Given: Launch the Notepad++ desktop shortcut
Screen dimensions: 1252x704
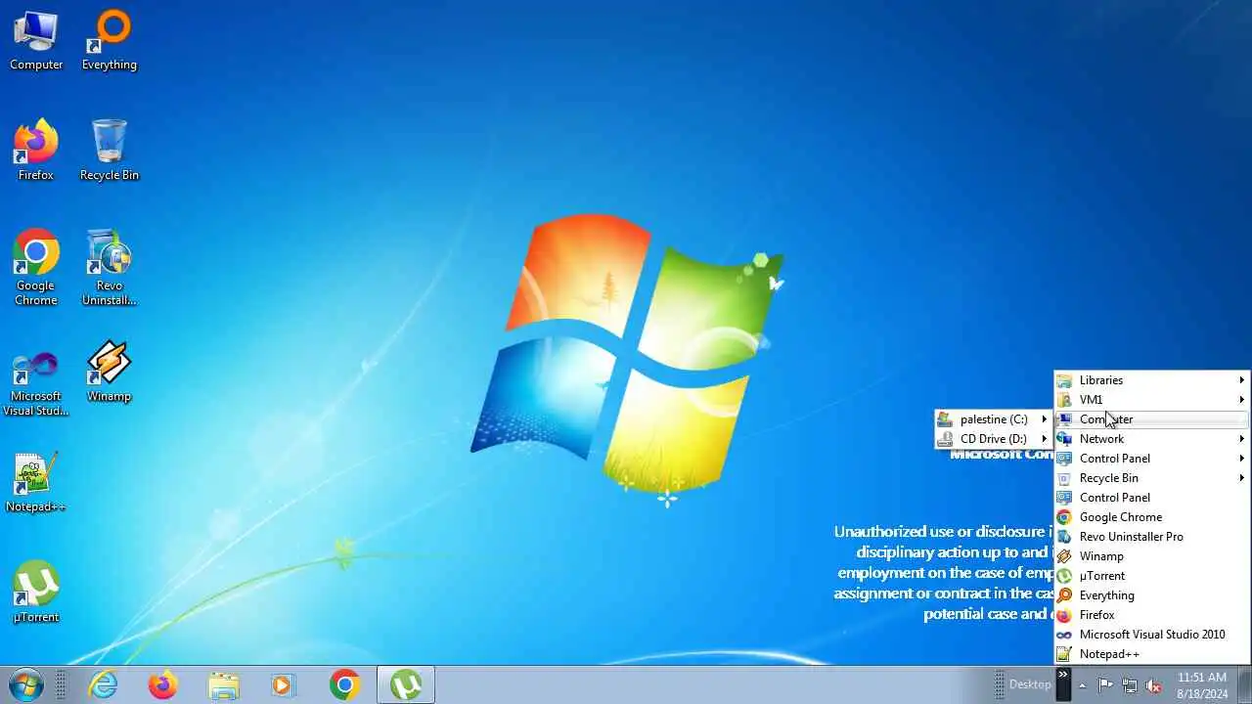Looking at the screenshot, I should tap(36, 482).
